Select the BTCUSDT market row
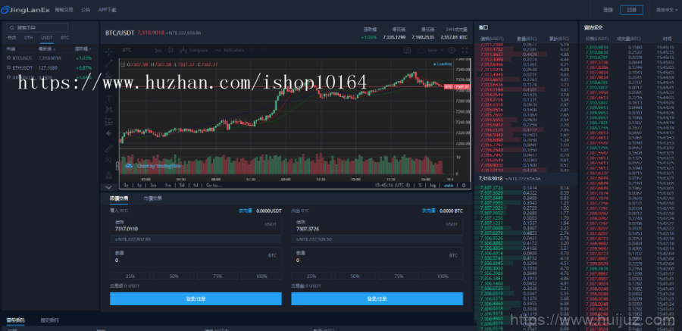682x331 pixels. tap(51, 58)
